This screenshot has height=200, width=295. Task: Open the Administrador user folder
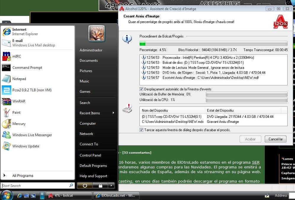[97, 50]
